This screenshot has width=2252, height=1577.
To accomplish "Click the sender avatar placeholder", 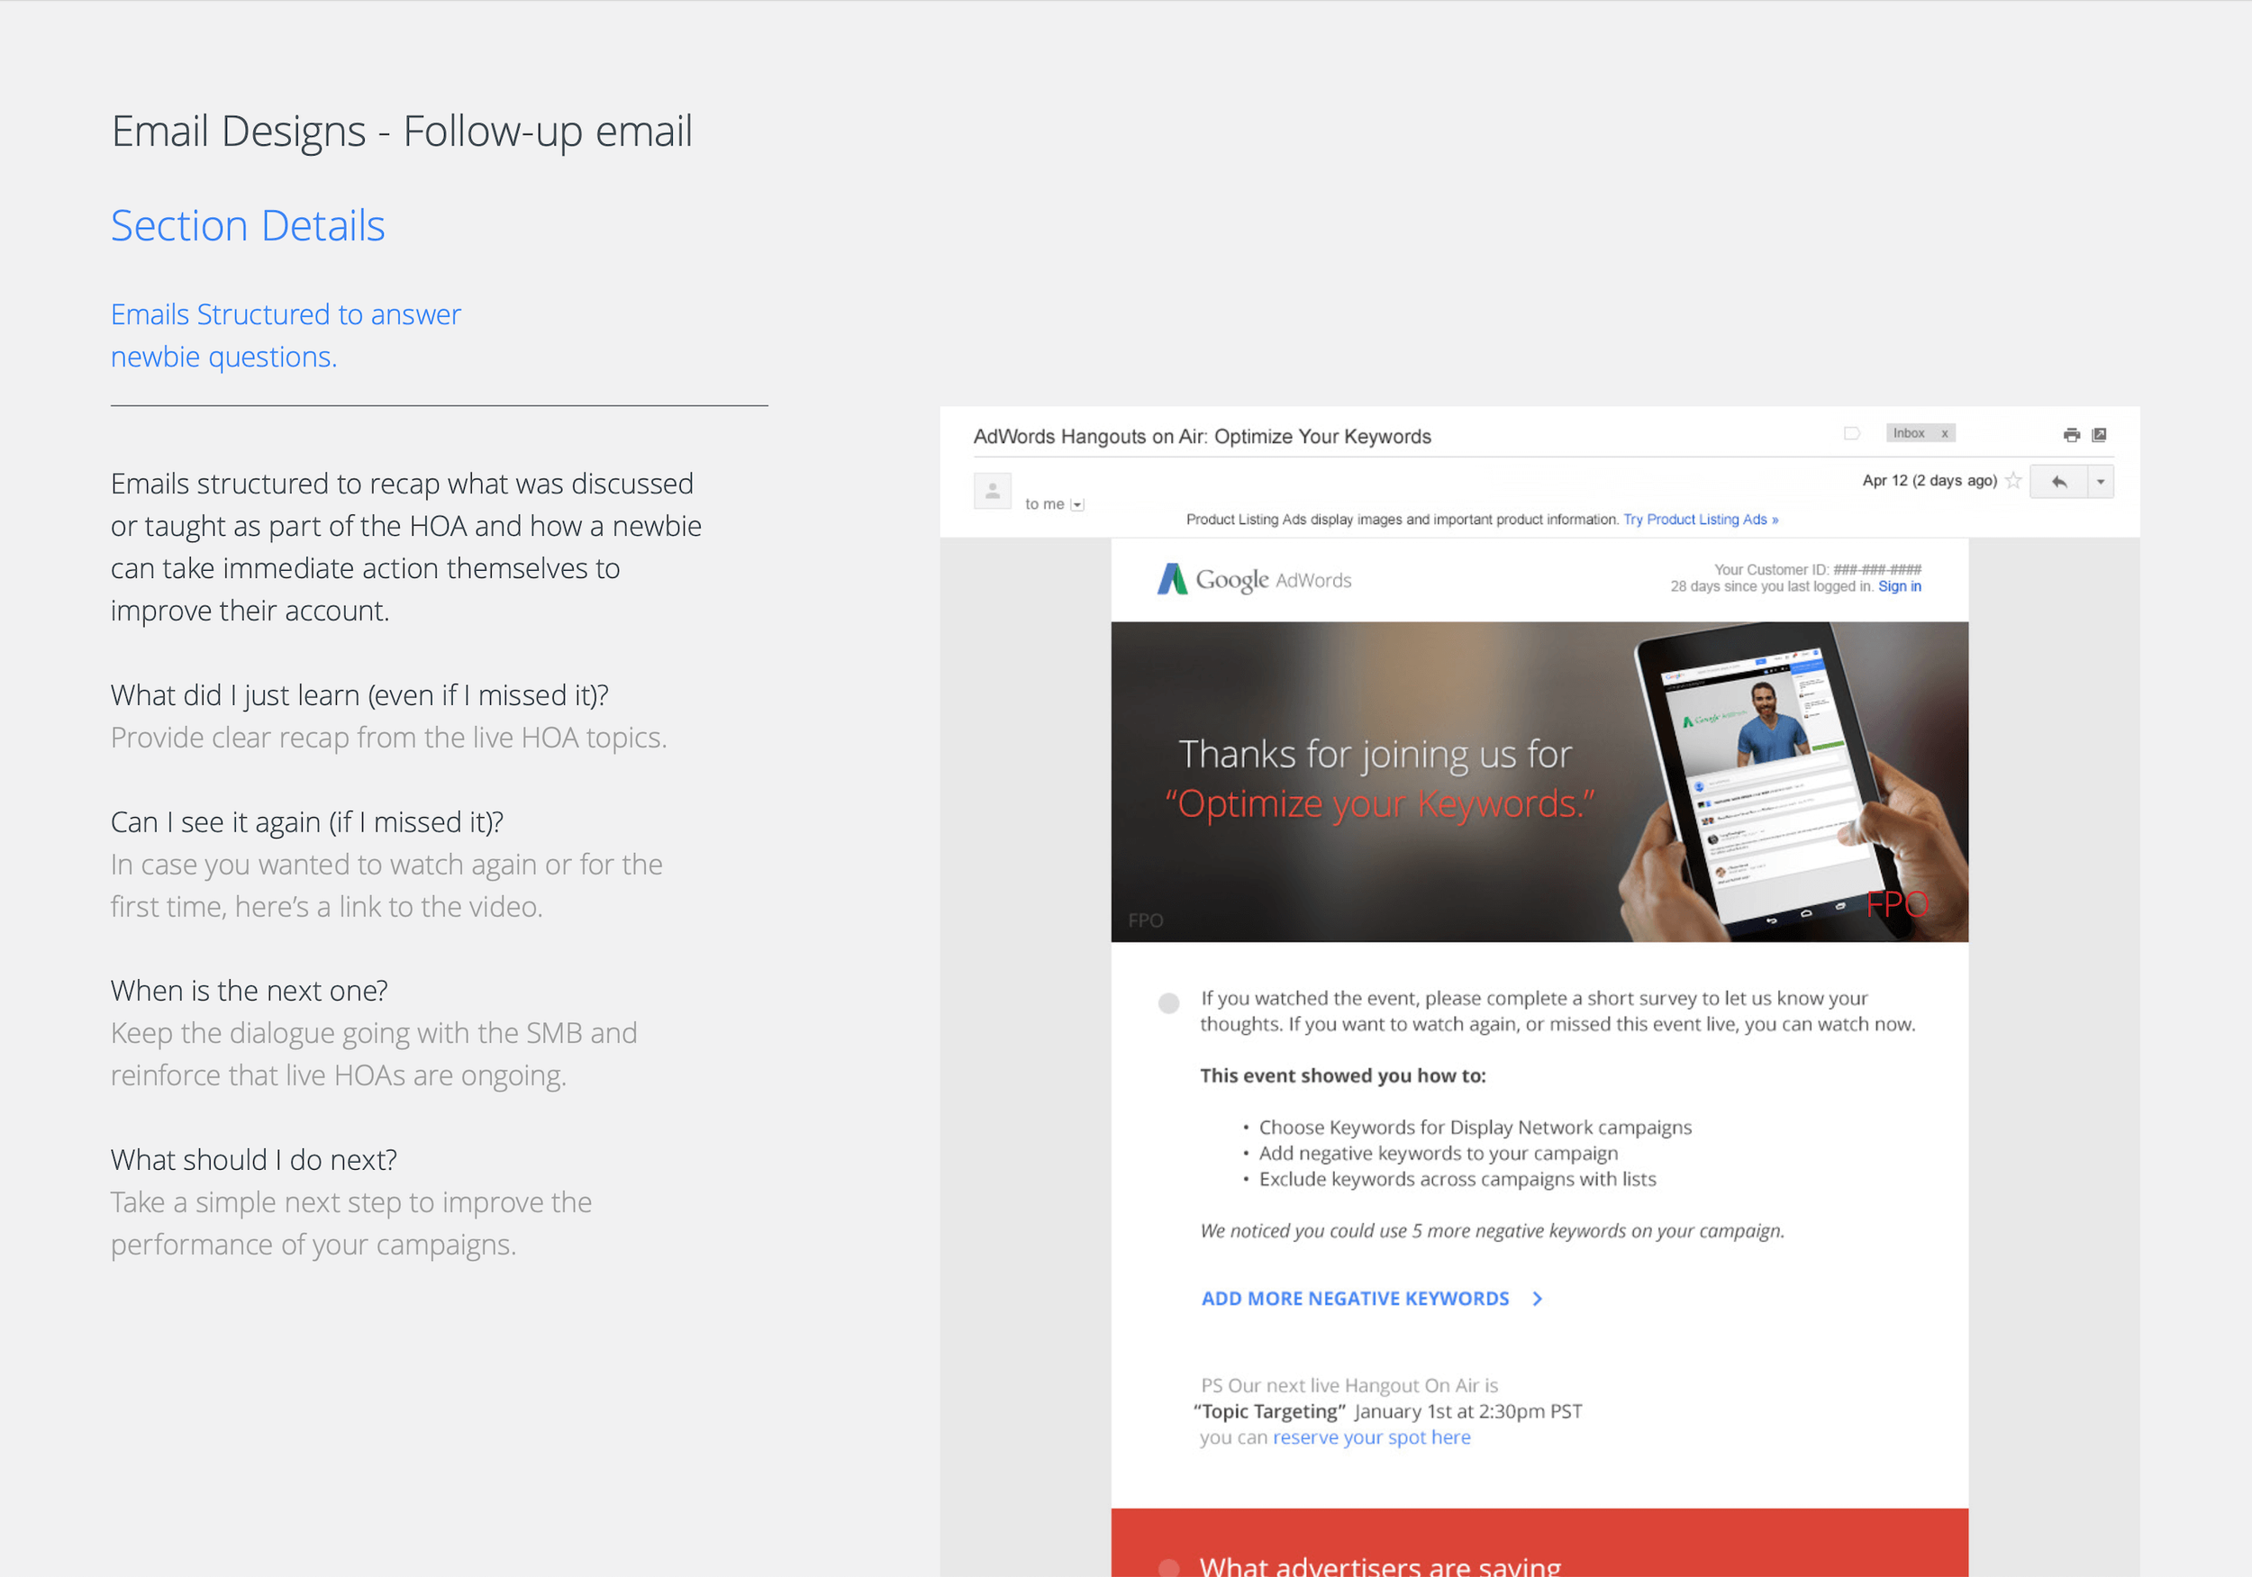I will point(993,490).
